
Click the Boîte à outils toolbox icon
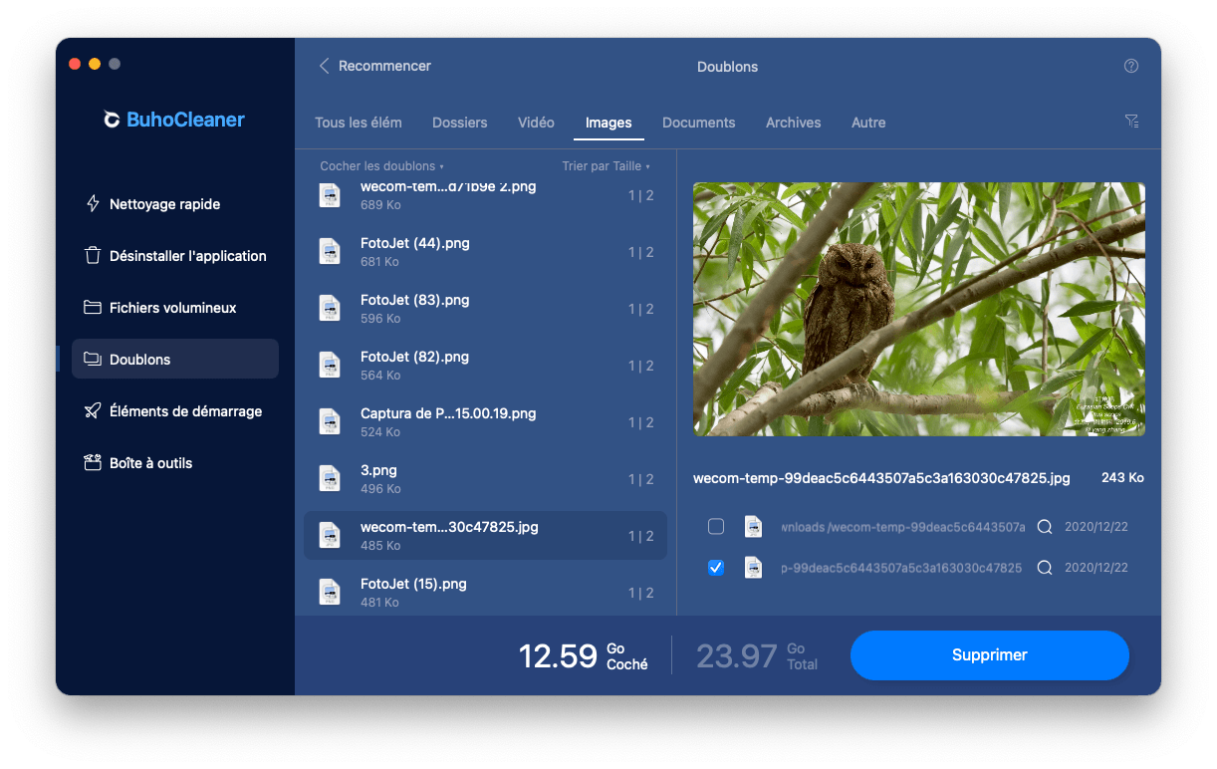pyautogui.click(x=93, y=462)
